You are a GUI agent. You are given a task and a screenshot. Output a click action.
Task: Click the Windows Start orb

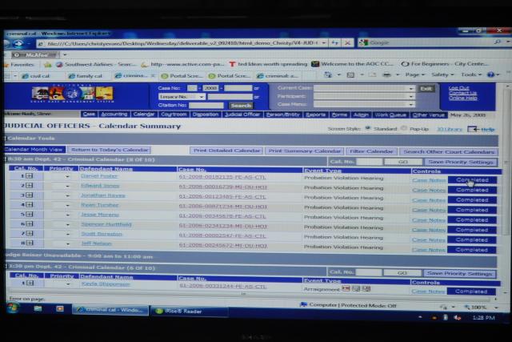point(12,308)
